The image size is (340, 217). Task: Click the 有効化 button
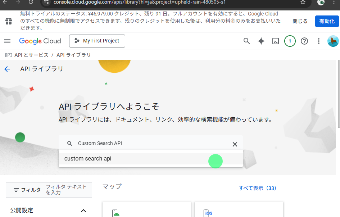[x=327, y=21]
